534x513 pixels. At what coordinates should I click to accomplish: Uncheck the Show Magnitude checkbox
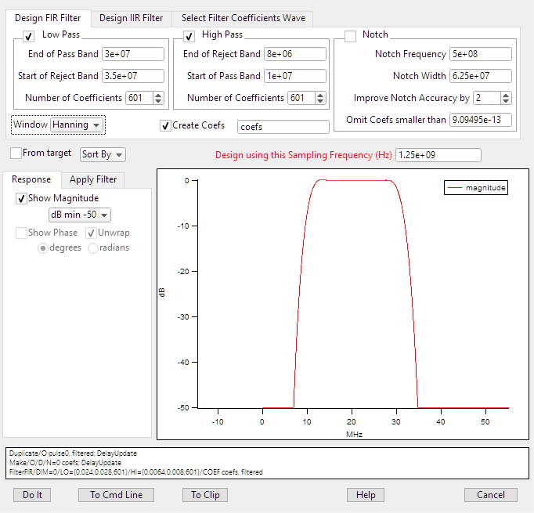[x=21, y=198]
